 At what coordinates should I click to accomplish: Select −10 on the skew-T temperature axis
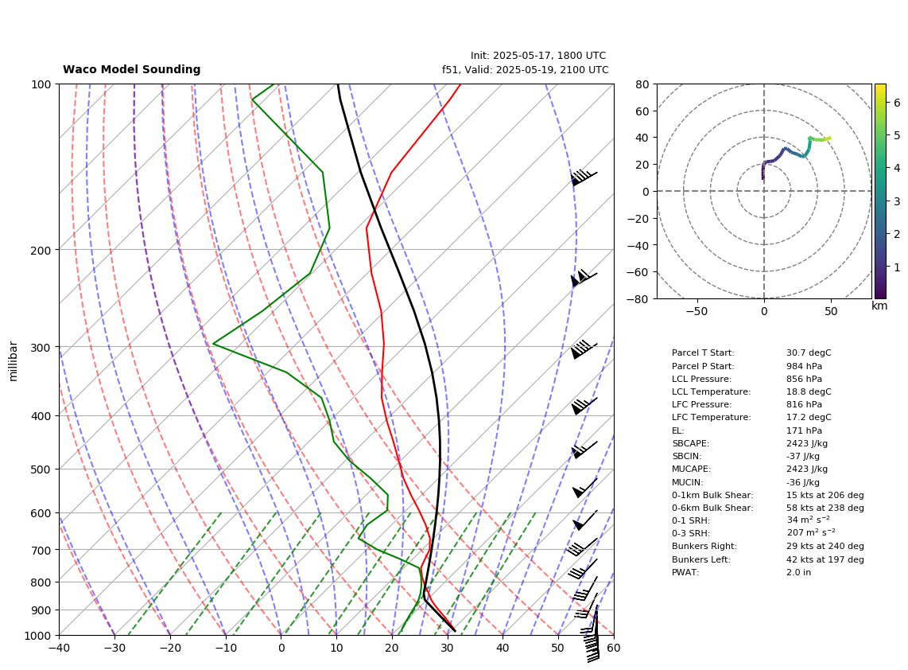[x=225, y=648]
